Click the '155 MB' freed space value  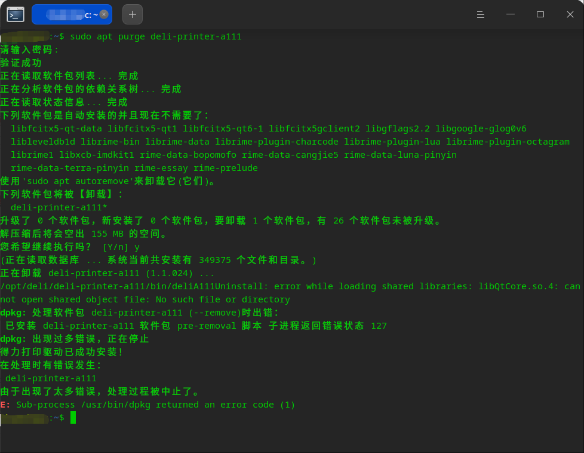(x=107, y=234)
